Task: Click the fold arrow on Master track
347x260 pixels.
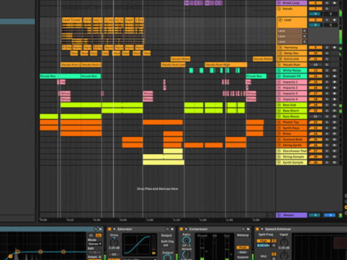Action: 279,215
